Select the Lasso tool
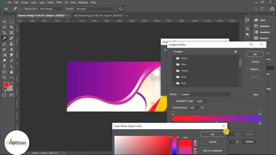 (x=4, y=27)
